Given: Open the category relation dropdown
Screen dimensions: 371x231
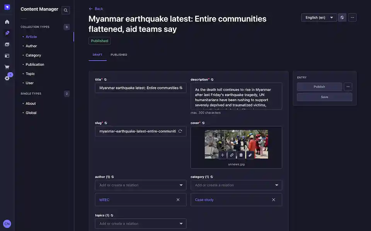Looking at the screenshot, I should 276,185.
